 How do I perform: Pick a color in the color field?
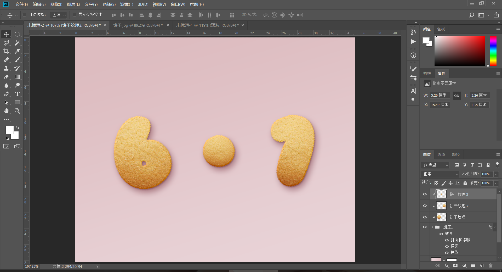tap(459, 51)
